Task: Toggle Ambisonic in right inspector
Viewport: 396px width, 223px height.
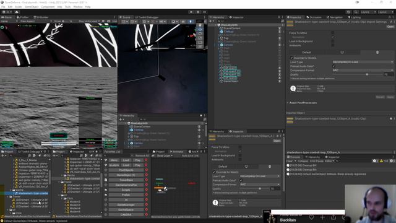Action: (x=333, y=45)
